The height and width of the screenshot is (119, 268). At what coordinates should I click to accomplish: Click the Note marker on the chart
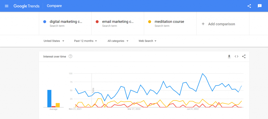click(x=93, y=90)
